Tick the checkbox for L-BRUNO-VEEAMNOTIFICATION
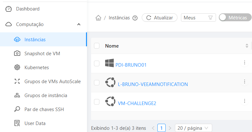Screen dimensions: 252x132 point(97,83)
